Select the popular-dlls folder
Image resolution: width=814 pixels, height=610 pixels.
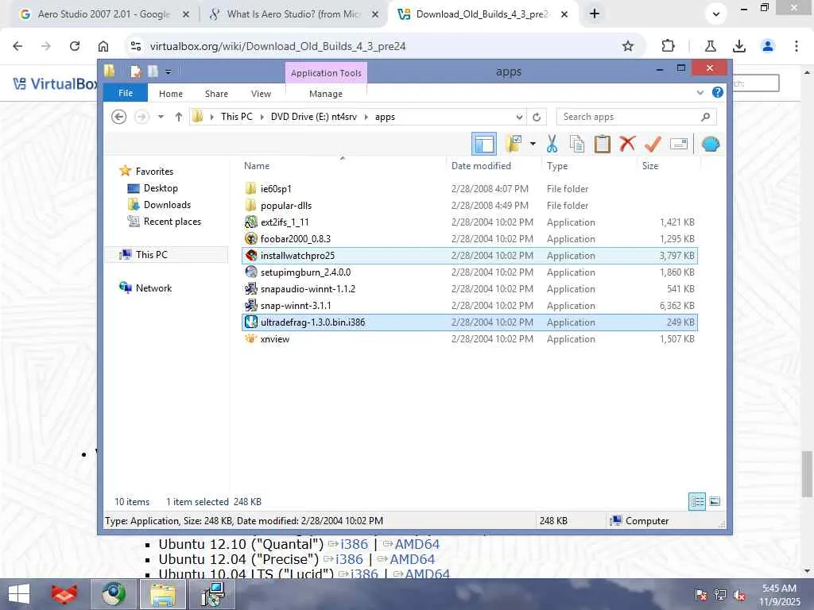pos(470,206)
